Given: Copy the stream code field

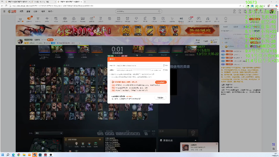Looking at the screenshot, I should click(165, 70).
